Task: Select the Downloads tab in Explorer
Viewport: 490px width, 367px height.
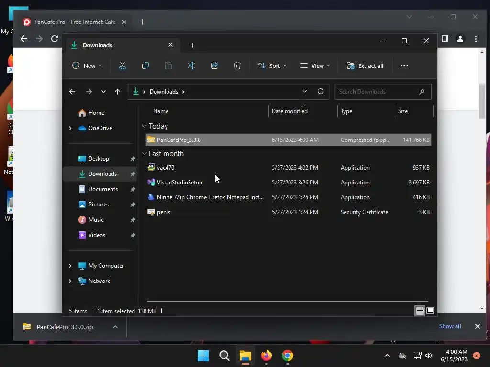Action: click(122, 45)
